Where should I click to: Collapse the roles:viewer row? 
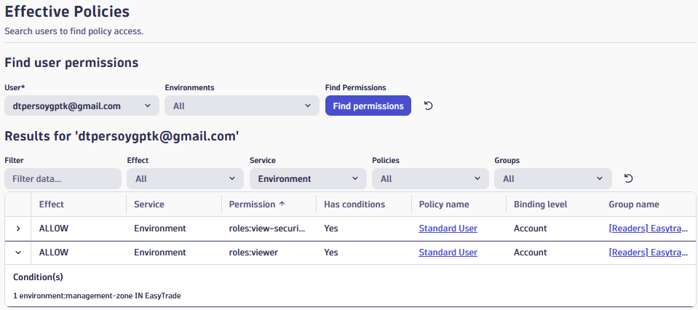click(18, 253)
